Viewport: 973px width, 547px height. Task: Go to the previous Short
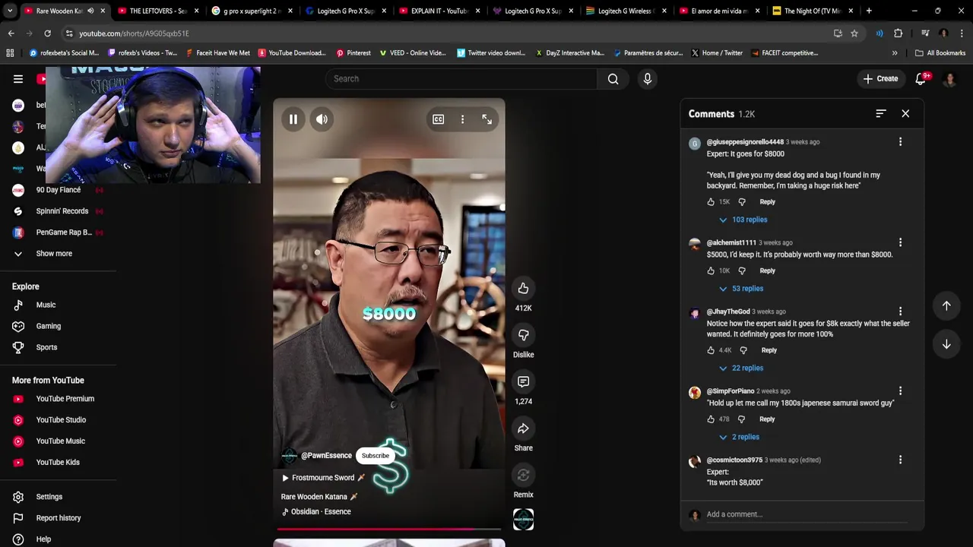tap(946, 305)
